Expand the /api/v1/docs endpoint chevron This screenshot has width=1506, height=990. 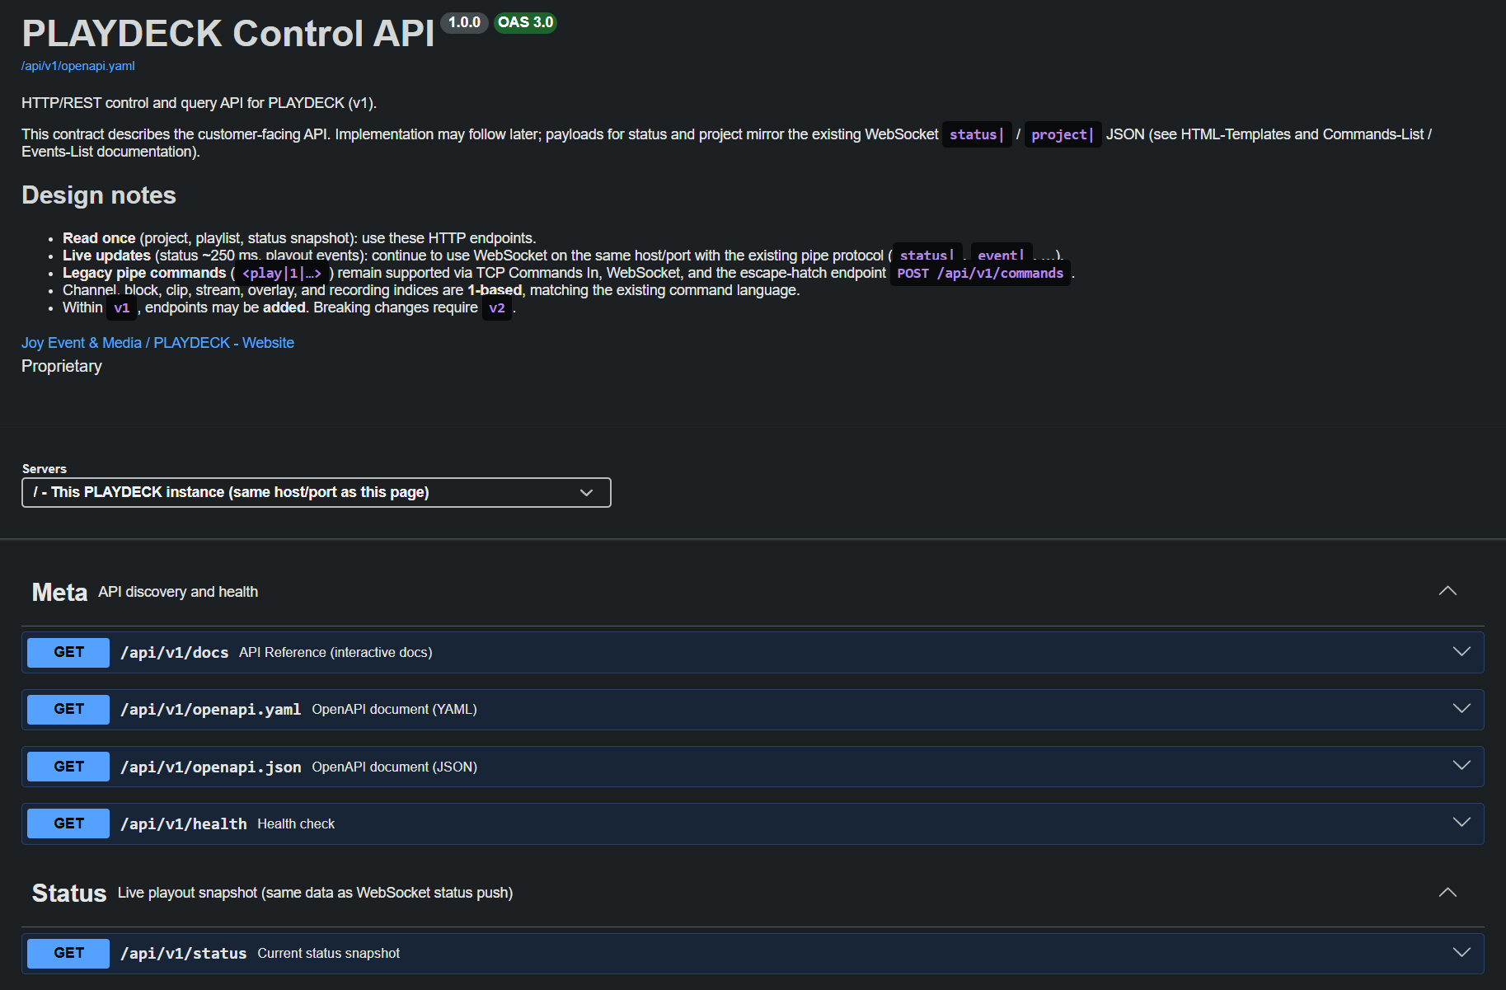pyautogui.click(x=1461, y=652)
